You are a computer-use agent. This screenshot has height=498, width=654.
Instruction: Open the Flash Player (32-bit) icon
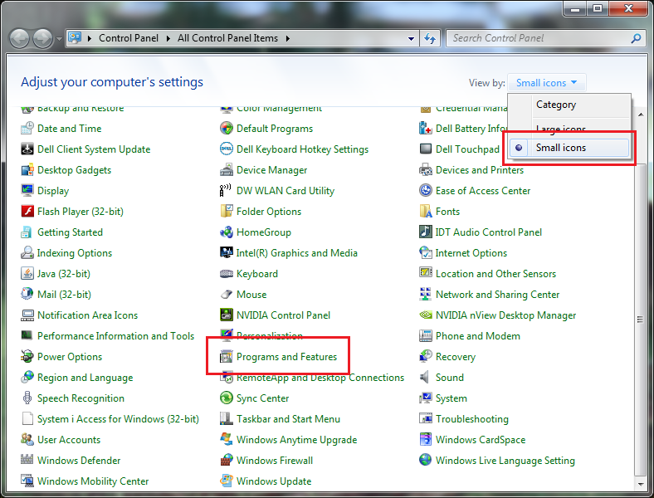27,212
